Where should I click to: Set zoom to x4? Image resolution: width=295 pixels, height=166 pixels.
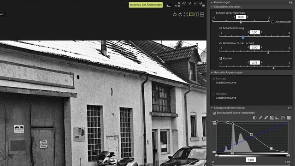[201, 3]
